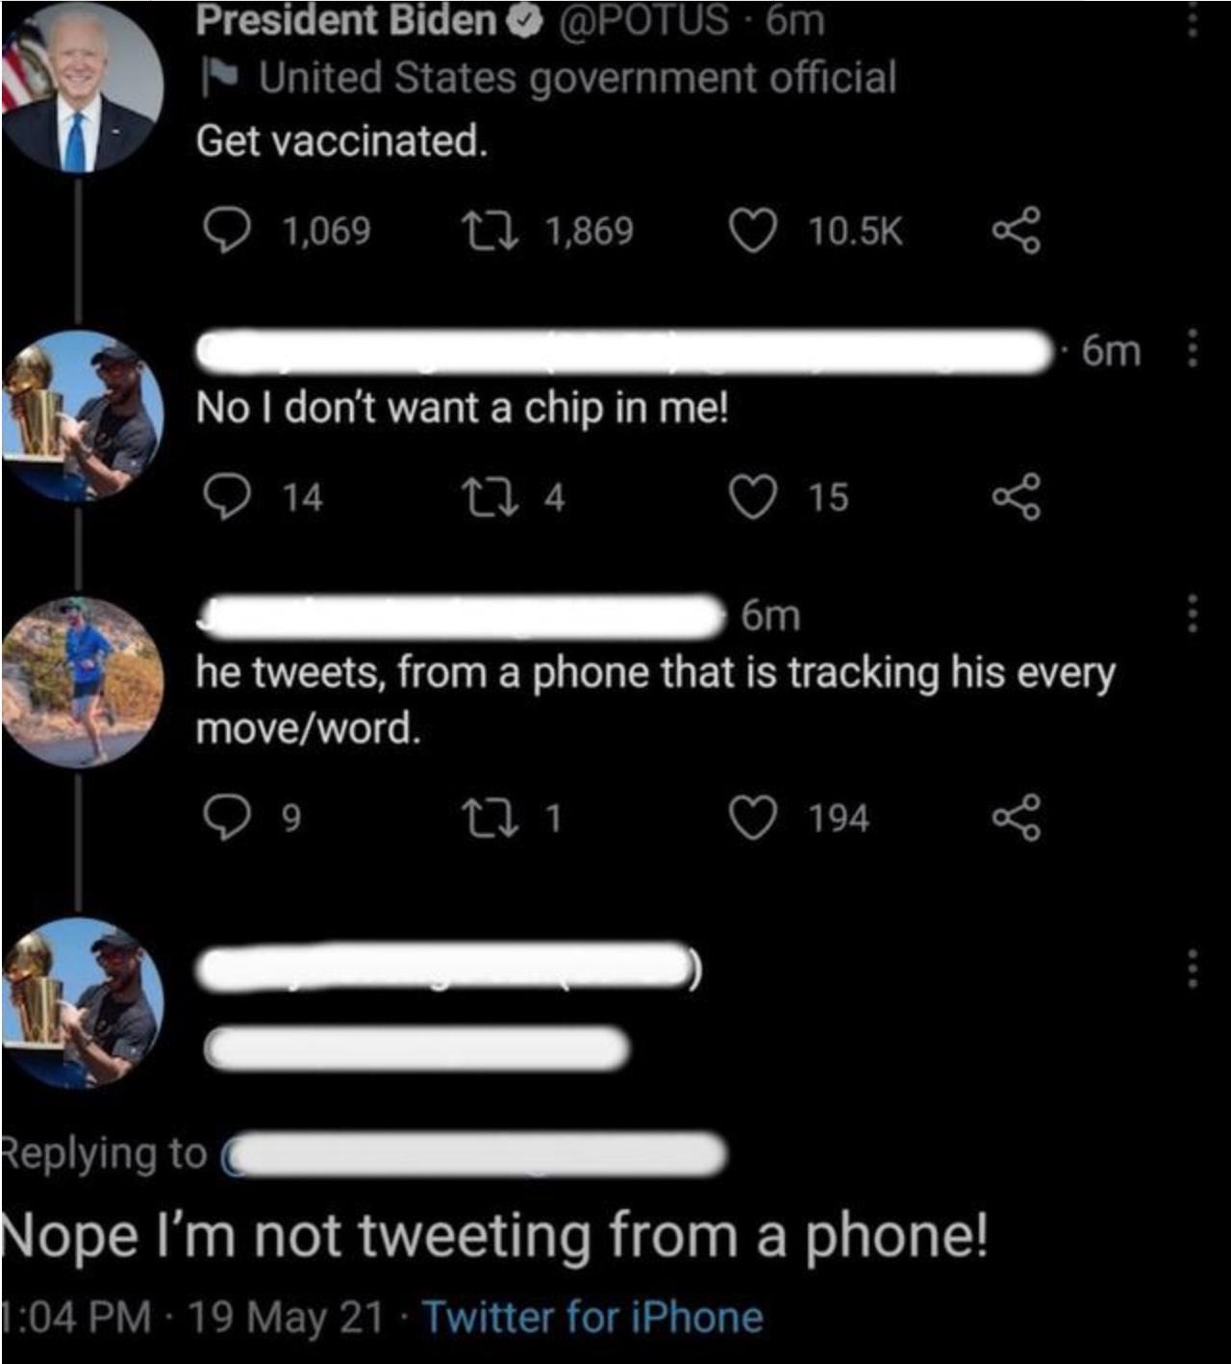Retweet the "Get vaccinated." tweet
1231x1364 pixels.
pyautogui.click(x=490, y=231)
